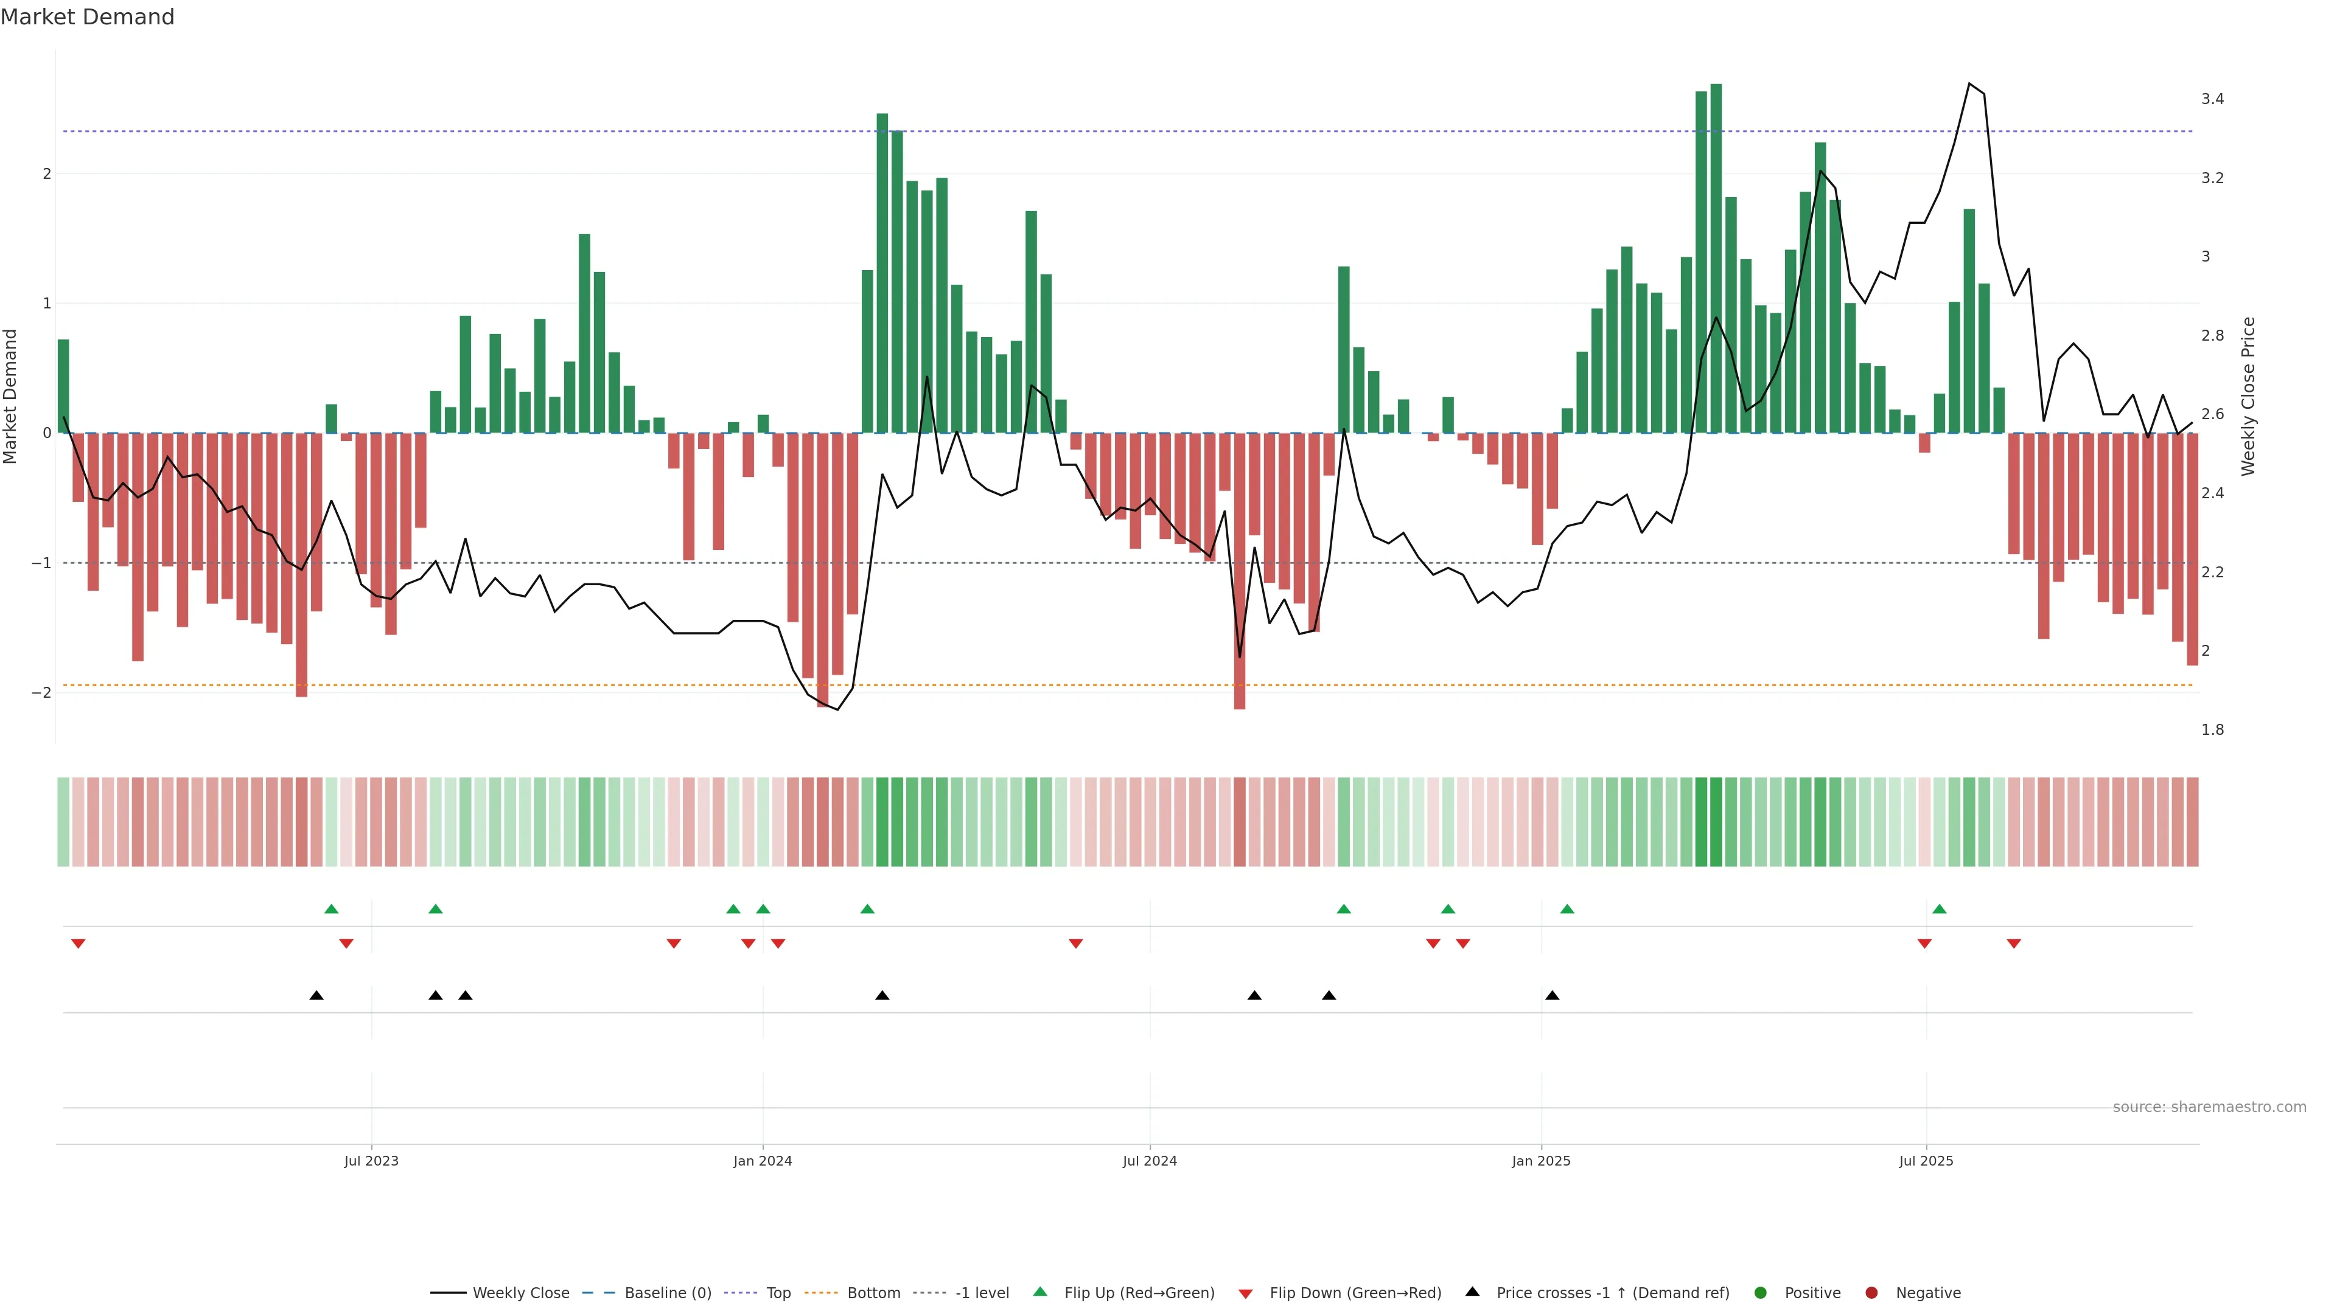Screen dimensions: 2337x1314
Task: Click the last green flip-up marker near Jul 2025
Action: point(1940,909)
